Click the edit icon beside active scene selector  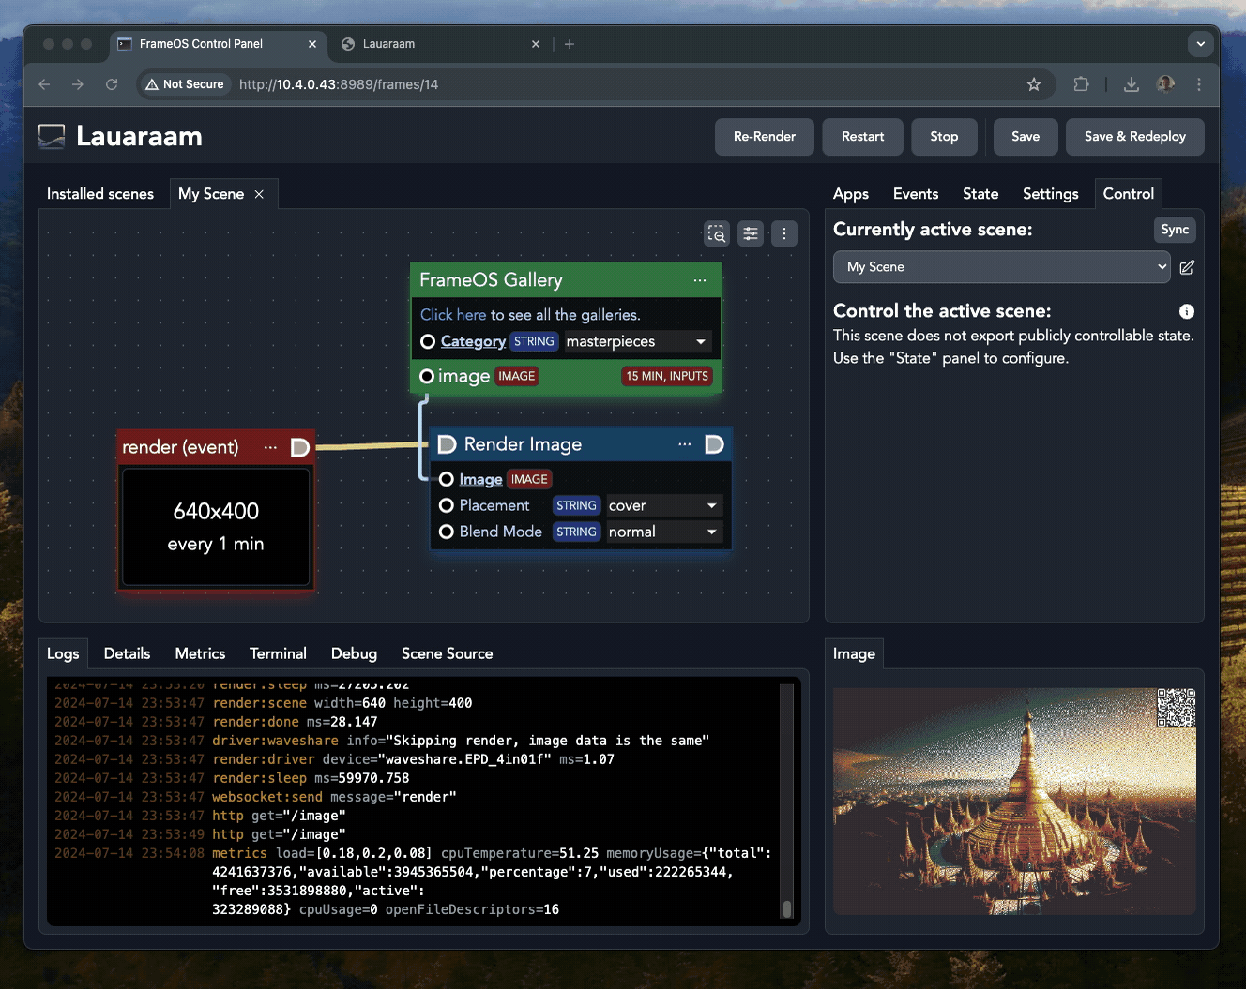click(1187, 267)
